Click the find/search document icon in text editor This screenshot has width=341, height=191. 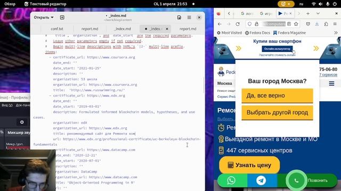[179, 18]
